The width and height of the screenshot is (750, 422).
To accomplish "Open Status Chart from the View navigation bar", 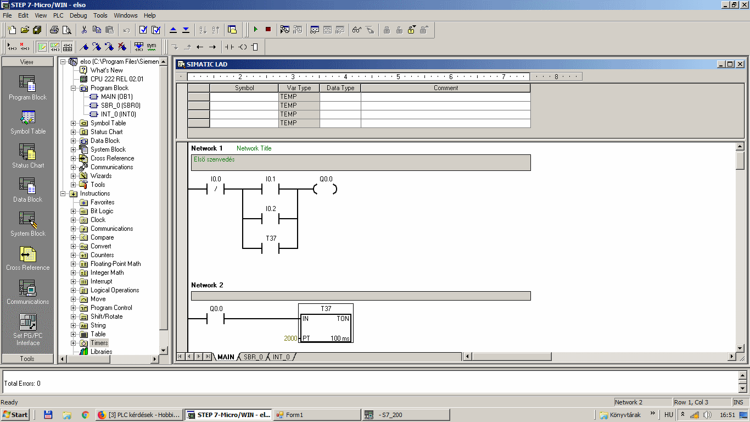I will 28,157.
